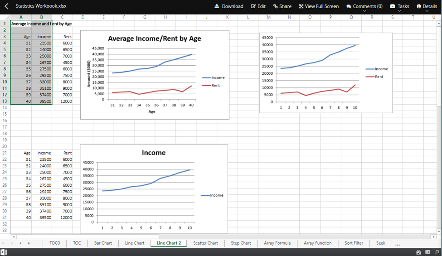442x256 pixels.
Task: Click the window restore status icon
Action: point(437,252)
